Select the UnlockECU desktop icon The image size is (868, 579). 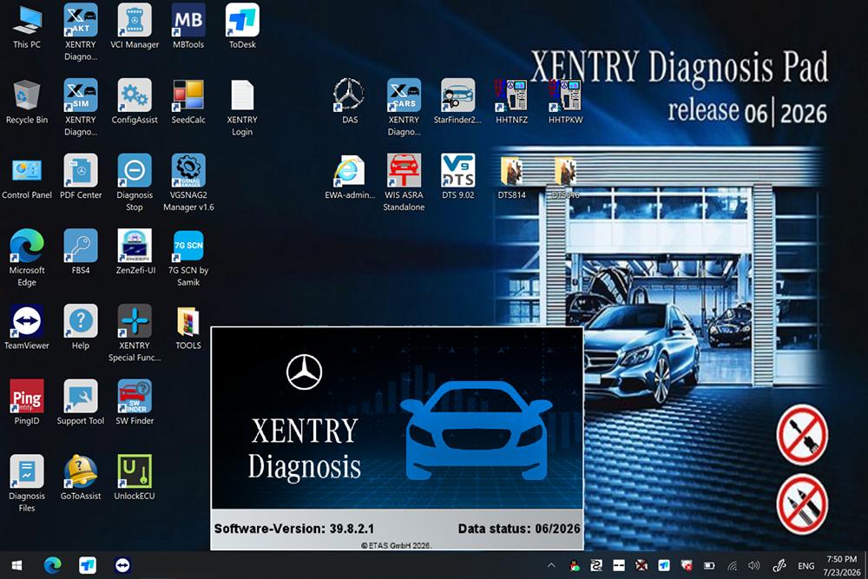point(135,478)
